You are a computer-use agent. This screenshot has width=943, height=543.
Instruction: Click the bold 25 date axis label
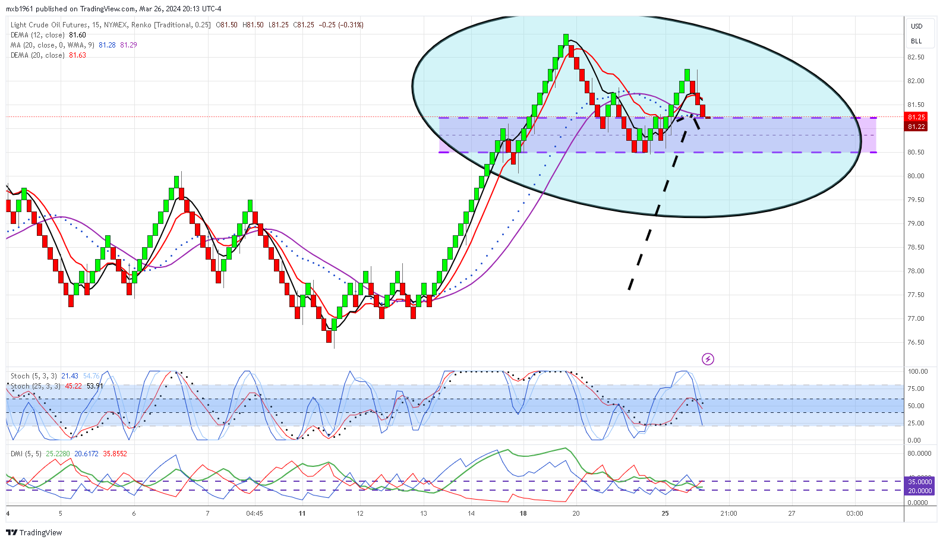point(665,513)
